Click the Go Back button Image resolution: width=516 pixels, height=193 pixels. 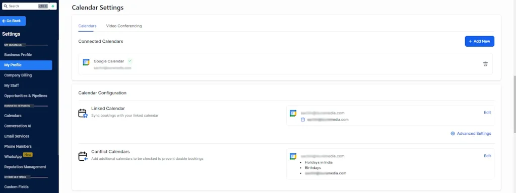coord(13,21)
